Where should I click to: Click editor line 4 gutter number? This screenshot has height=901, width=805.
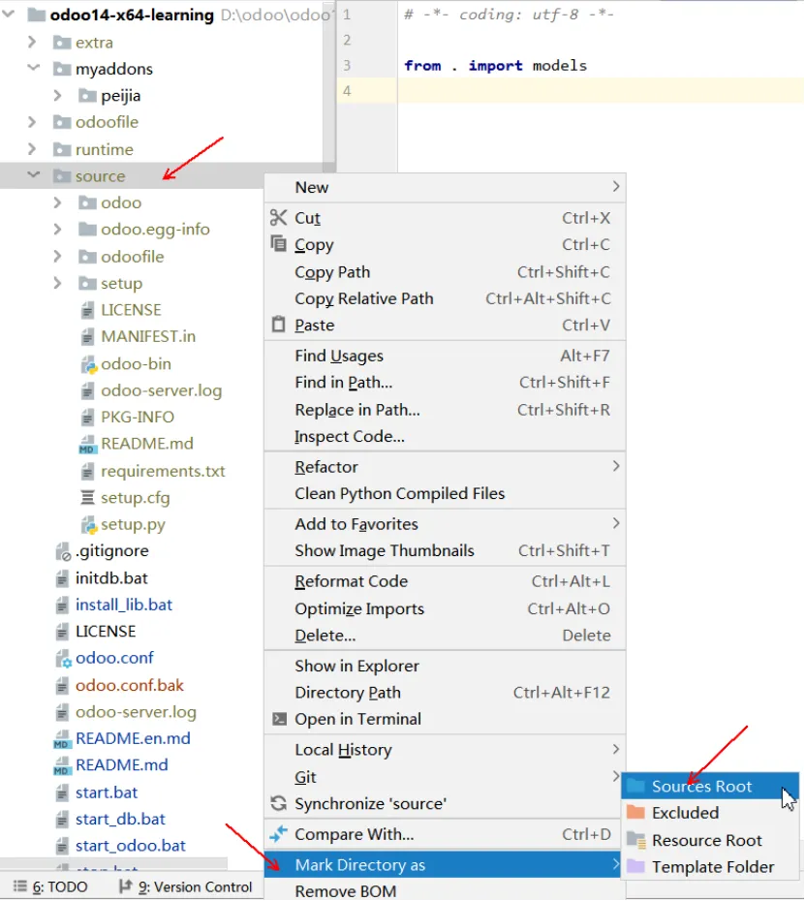(347, 91)
